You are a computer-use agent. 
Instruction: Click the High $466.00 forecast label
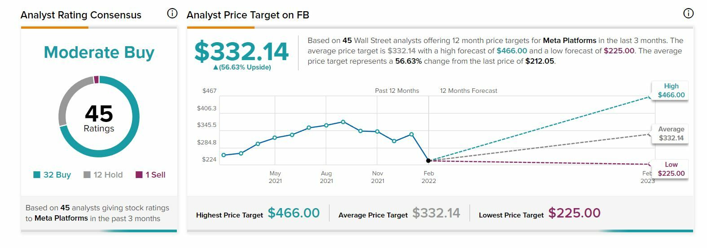pos(671,91)
